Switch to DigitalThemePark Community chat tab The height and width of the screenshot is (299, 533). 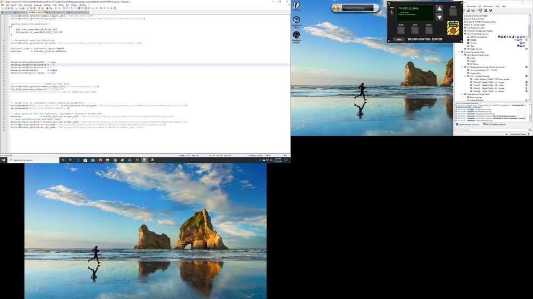coord(468,124)
